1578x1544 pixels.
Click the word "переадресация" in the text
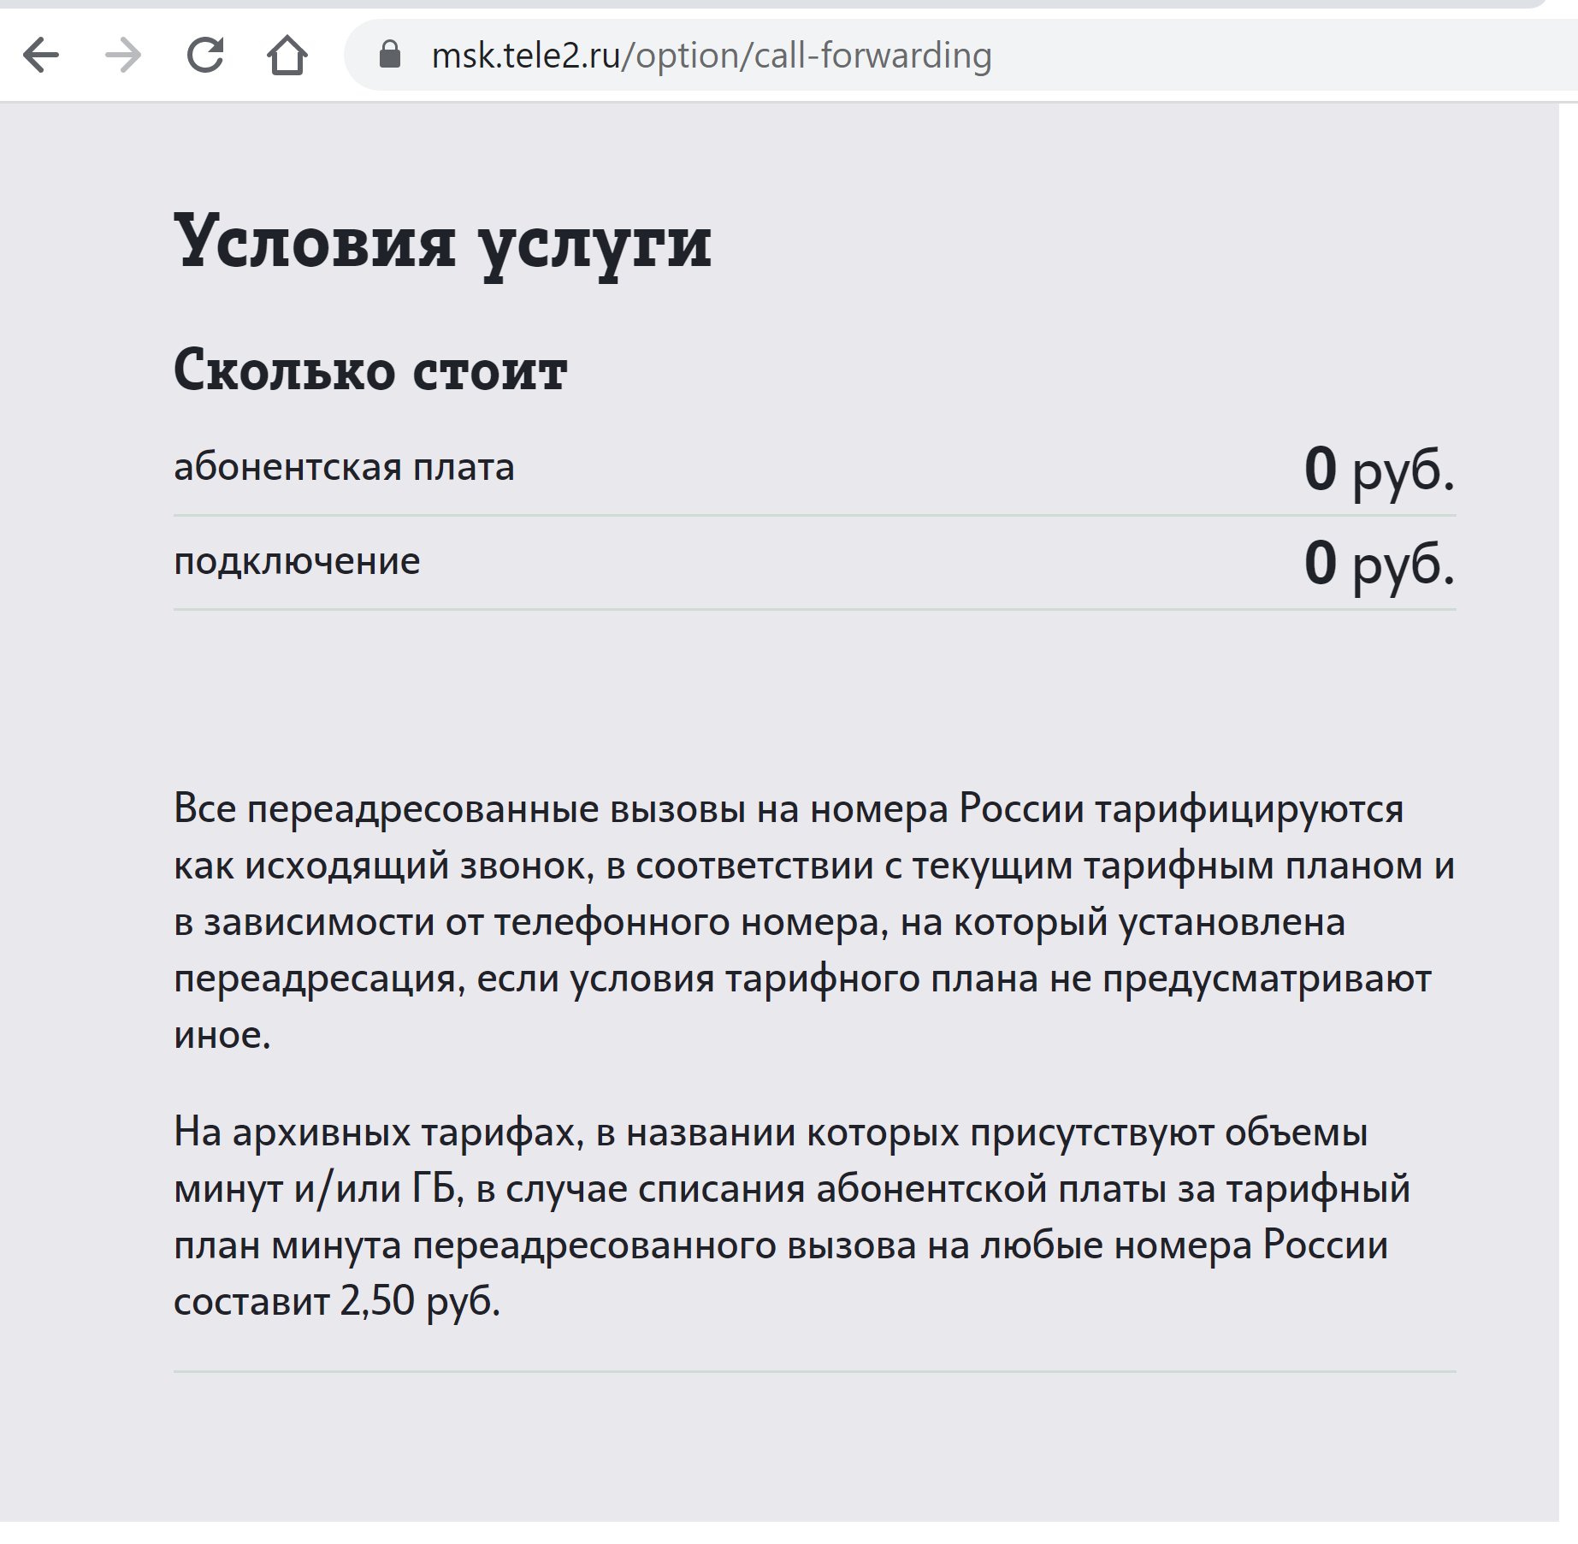point(319,979)
